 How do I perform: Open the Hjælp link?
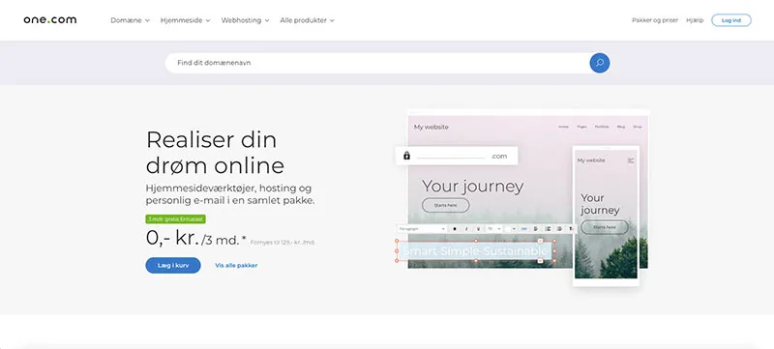[x=695, y=20]
